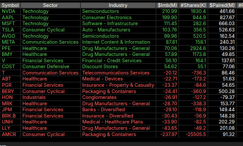Screen dimensions: 243x146
Task: Click the Conglomerates industry cell
Action: (x=118, y=97)
